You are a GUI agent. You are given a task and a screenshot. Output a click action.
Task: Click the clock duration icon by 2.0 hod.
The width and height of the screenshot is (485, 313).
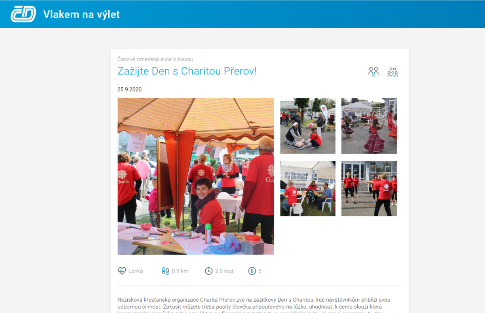pyautogui.click(x=209, y=271)
